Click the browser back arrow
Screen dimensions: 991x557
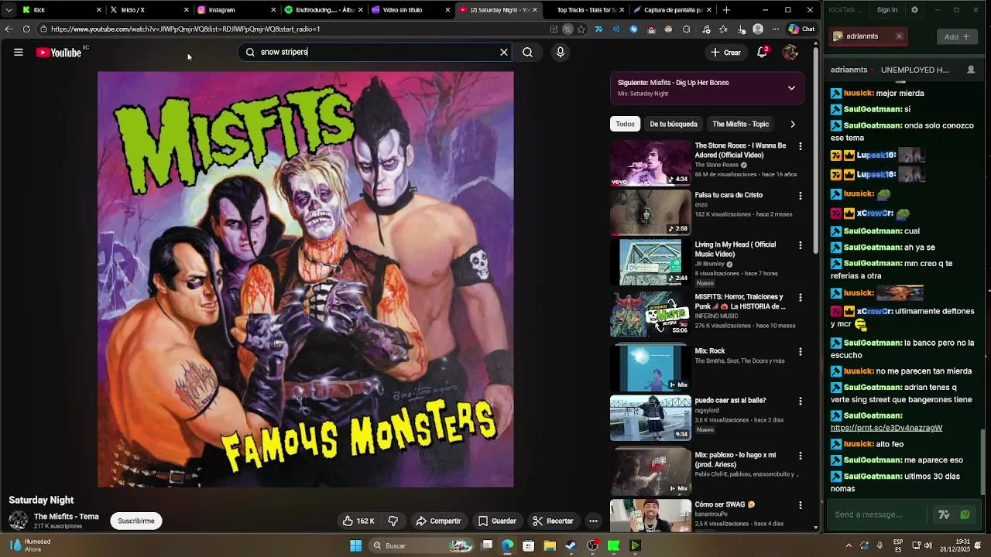click(x=9, y=29)
